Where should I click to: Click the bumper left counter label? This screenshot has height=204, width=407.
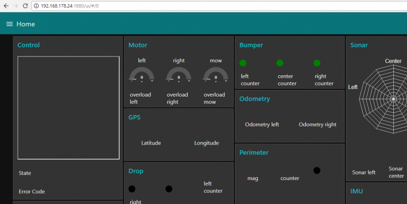(250, 80)
